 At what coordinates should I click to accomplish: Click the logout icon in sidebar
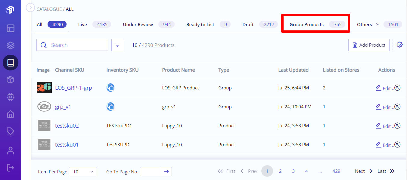click(11, 167)
